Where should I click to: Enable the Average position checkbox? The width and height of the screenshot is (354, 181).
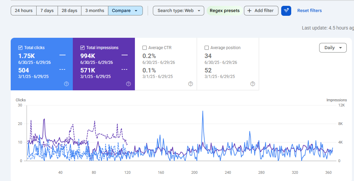pos(207,48)
